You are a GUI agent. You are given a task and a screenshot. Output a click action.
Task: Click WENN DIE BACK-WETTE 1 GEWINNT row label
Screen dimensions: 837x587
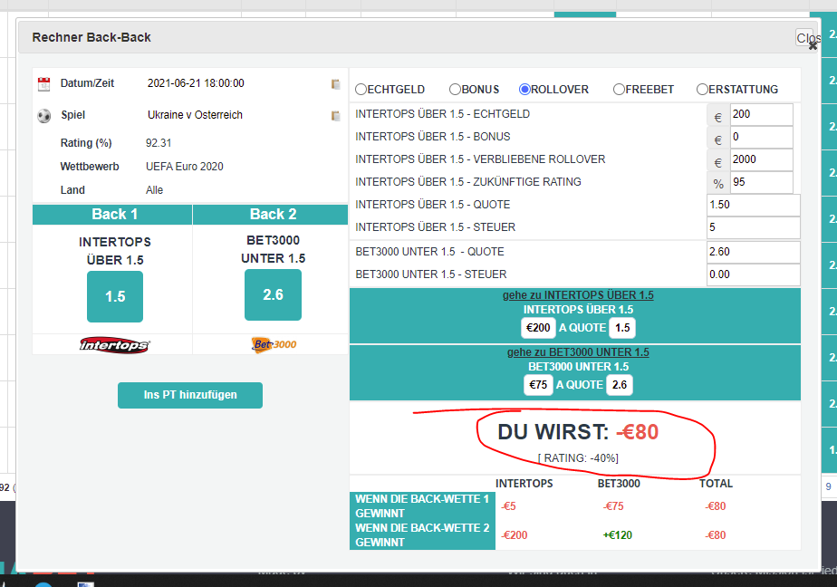pyautogui.click(x=422, y=506)
